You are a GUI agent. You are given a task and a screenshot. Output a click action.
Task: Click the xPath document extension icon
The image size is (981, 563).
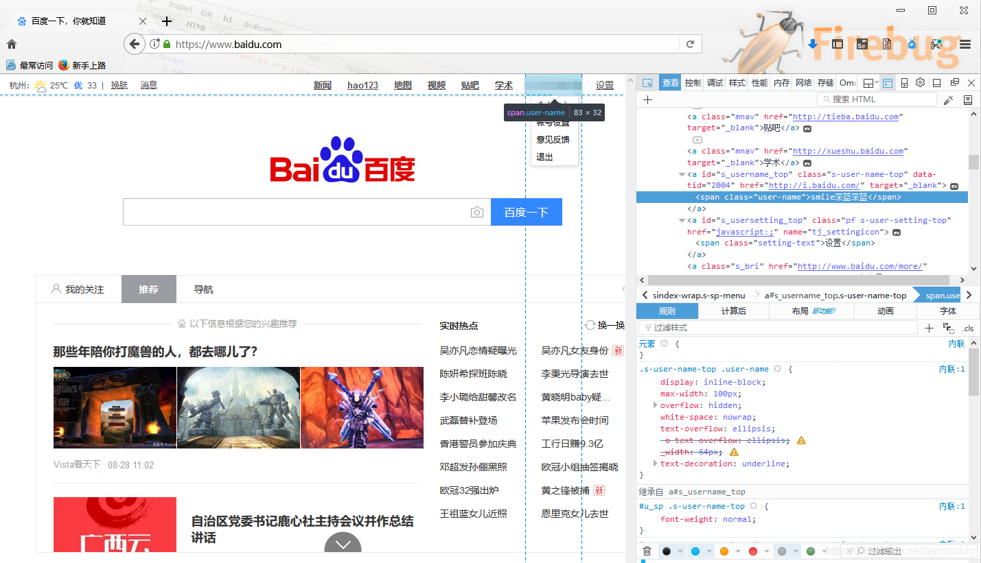887,44
